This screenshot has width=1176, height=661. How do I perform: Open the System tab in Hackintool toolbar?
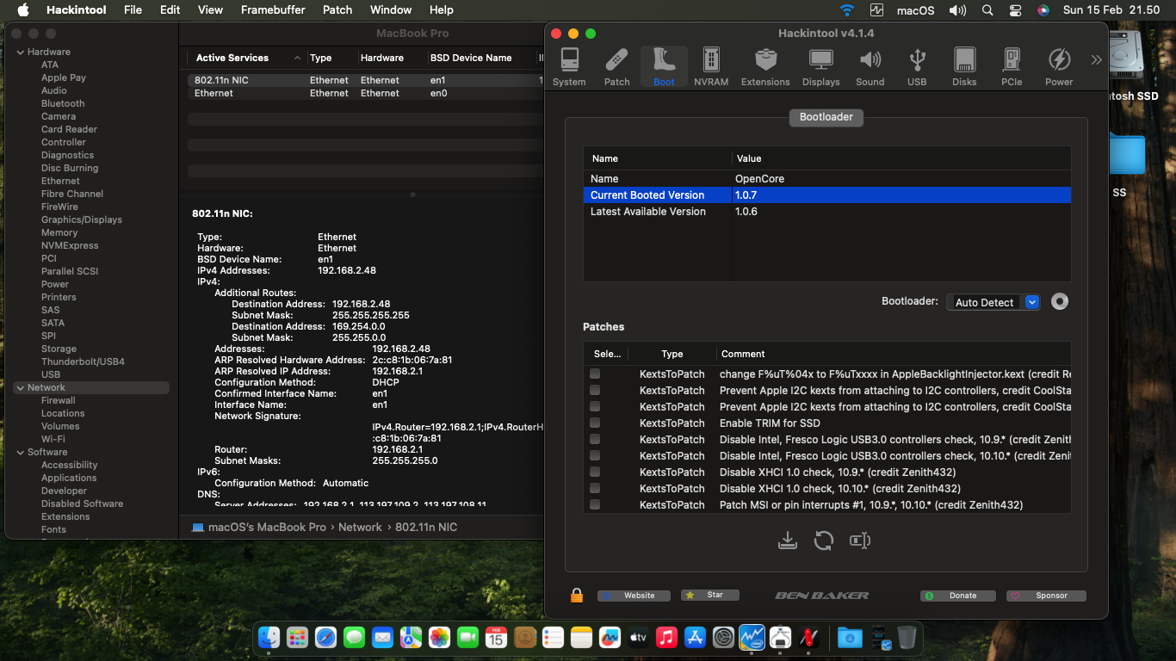[x=569, y=67]
